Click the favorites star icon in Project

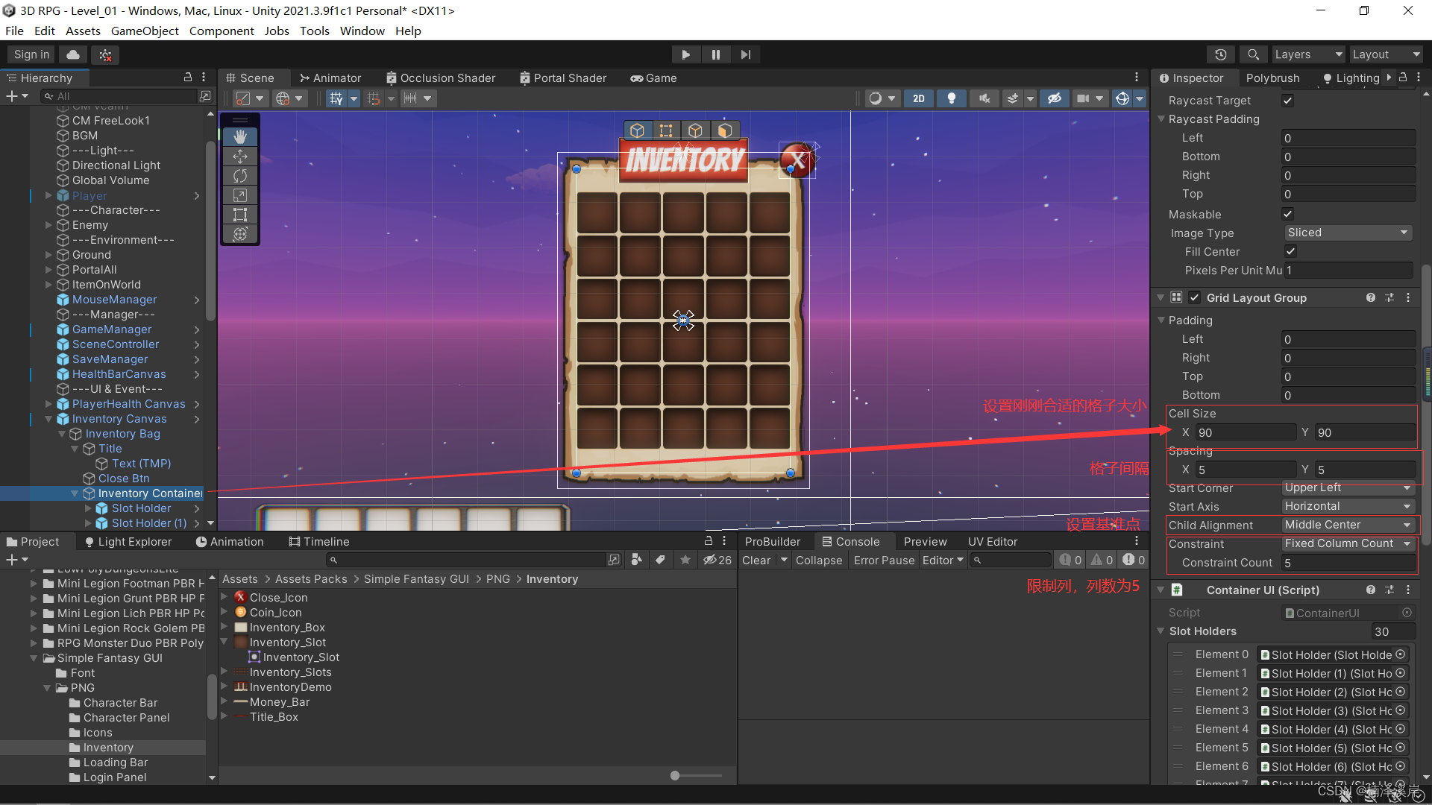pos(685,560)
